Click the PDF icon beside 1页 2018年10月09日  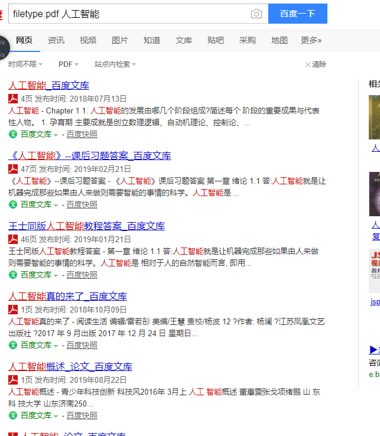(x=13, y=310)
